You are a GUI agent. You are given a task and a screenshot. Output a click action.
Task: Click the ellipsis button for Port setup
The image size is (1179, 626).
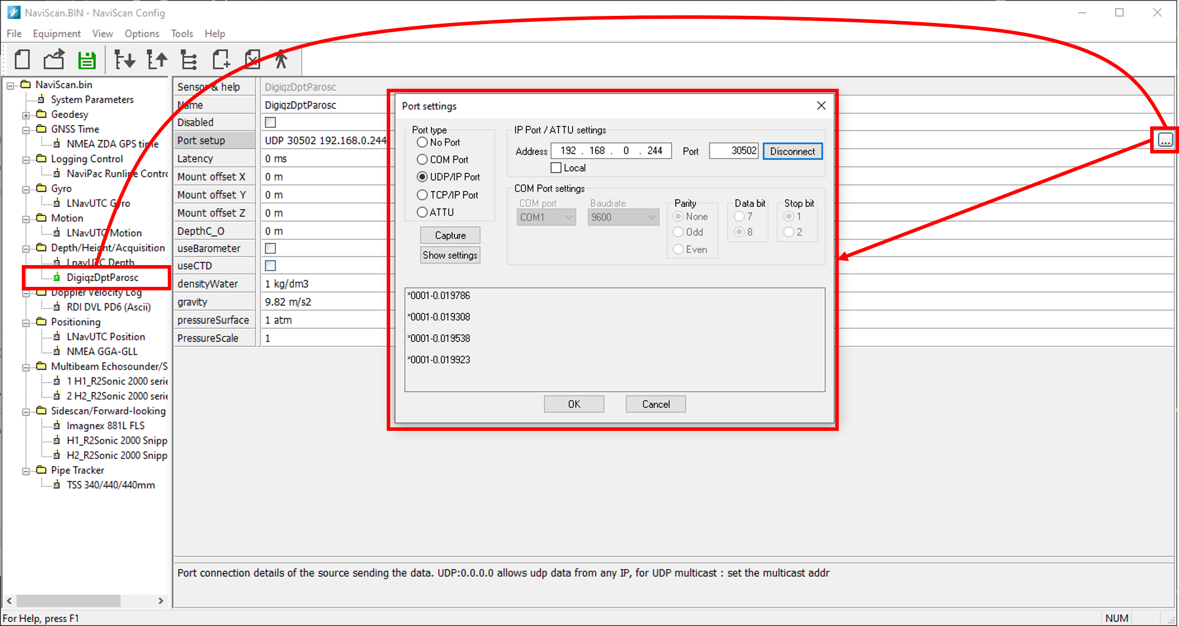[1165, 140]
